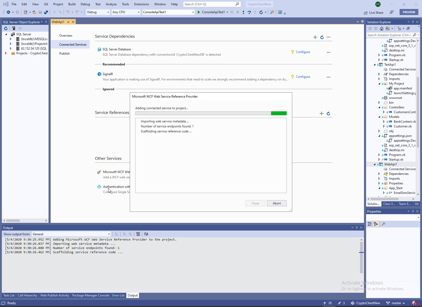Click Configure for SignalR dependency
Screen dimensions: 422x307
coord(303,77)
